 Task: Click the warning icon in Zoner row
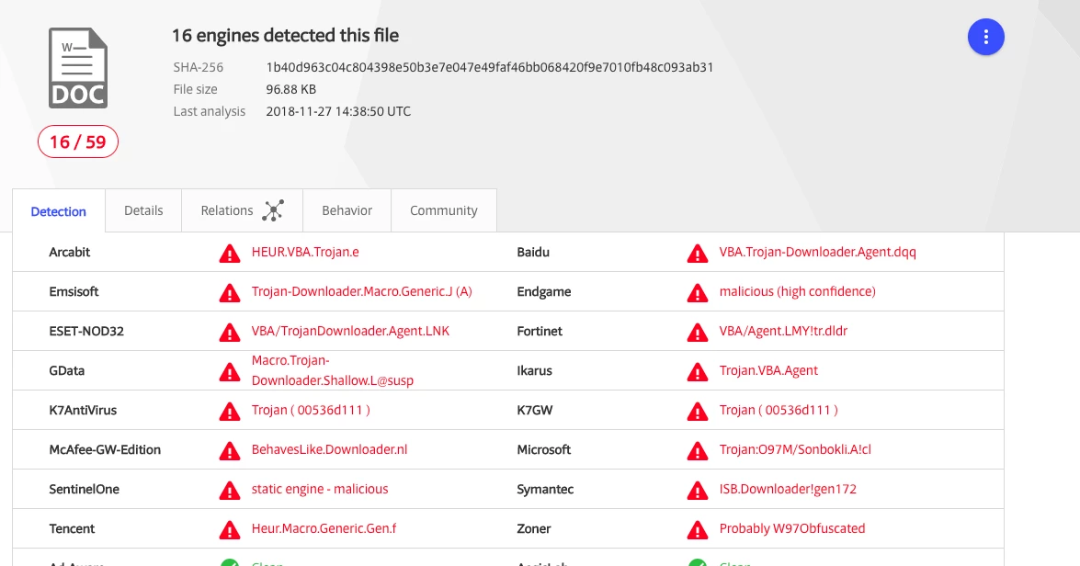tap(697, 529)
